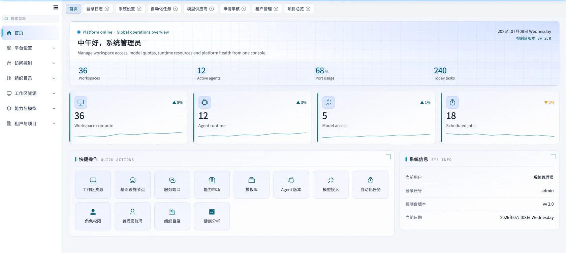
Task: Open the Scheduled jobs stat card
Action: pyautogui.click(x=500, y=117)
